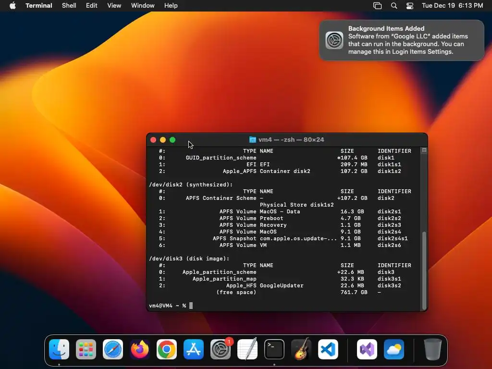Viewport: 492px width, 369px height.
Task: Open the Help menu
Action: pyautogui.click(x=171, y=6)
